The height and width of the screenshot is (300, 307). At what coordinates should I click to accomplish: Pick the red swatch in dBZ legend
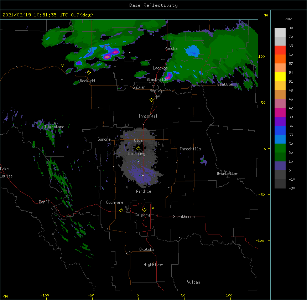coord(280,50)
